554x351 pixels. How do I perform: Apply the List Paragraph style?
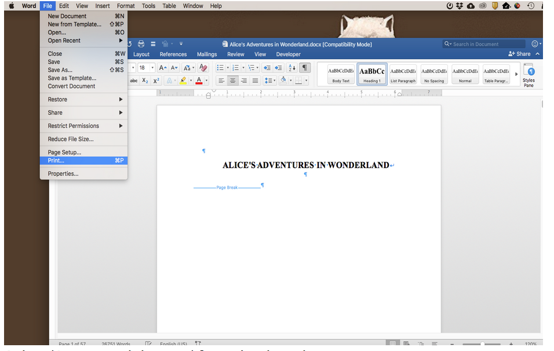coord(403,74)
